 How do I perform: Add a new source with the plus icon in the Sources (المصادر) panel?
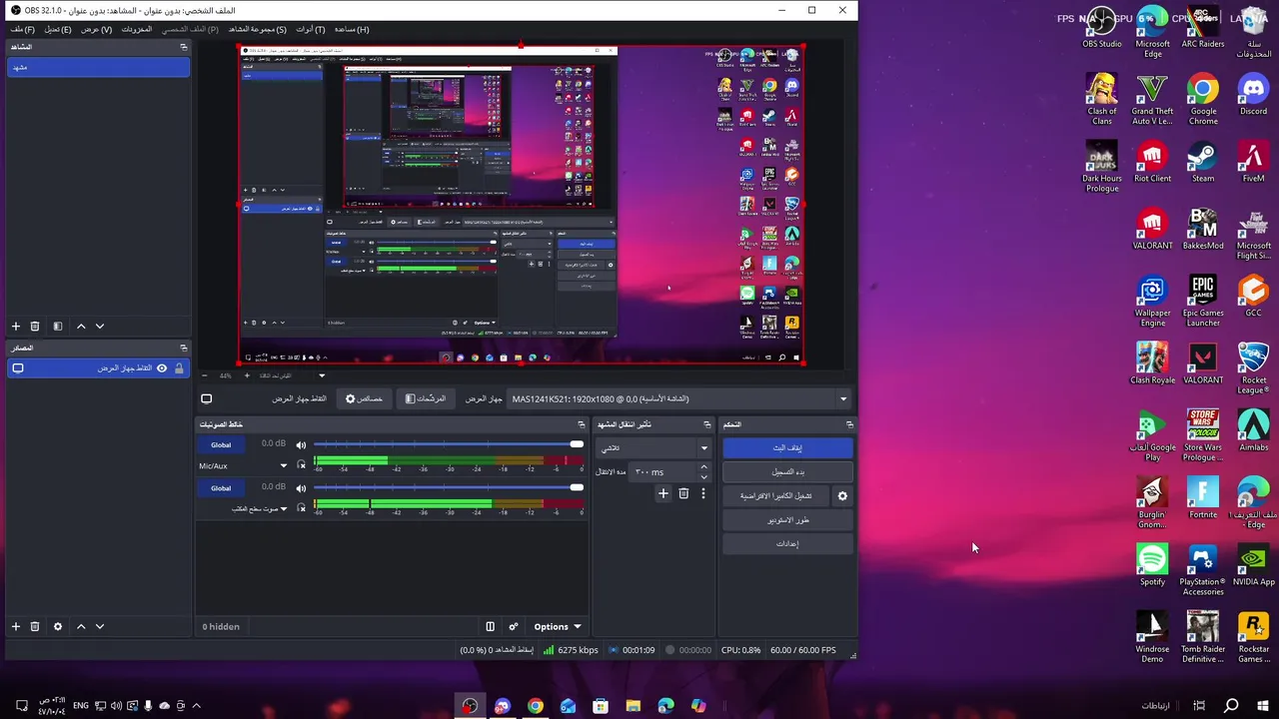15,626
